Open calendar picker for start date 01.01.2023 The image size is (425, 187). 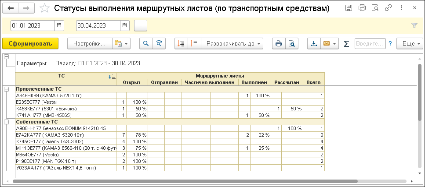(x=59, y=25)
